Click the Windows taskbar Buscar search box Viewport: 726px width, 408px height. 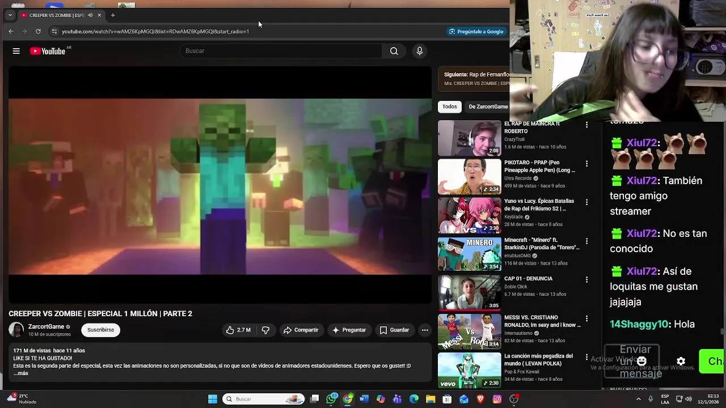[264, 399]
